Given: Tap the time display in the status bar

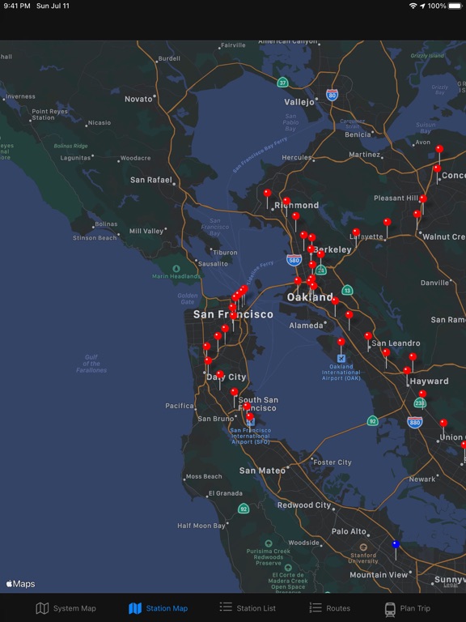Looking at the screenshot, I should click(x=17, y=6).
